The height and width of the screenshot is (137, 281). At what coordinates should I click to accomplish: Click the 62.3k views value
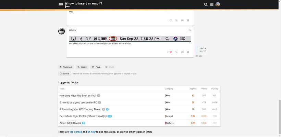204,123
